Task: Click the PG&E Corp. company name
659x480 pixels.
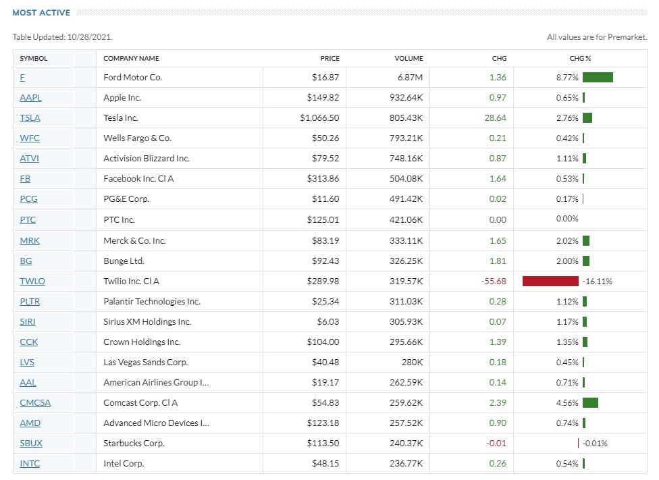Action: 126,198
